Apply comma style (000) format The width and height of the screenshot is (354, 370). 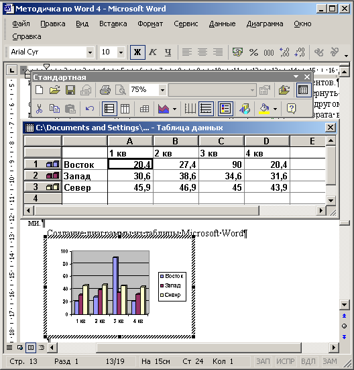(x=269, y=52)
